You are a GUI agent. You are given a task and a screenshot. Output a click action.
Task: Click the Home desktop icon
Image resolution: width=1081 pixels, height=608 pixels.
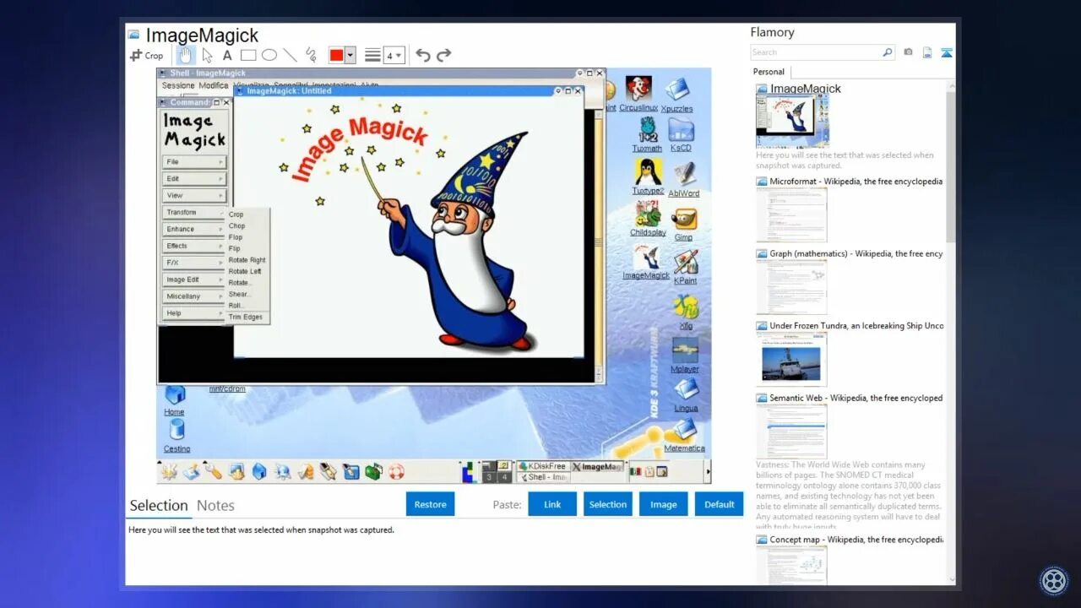175,400
